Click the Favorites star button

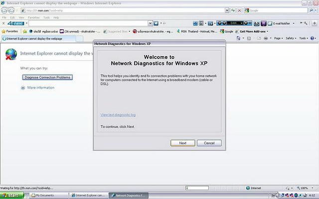(10, 31)
